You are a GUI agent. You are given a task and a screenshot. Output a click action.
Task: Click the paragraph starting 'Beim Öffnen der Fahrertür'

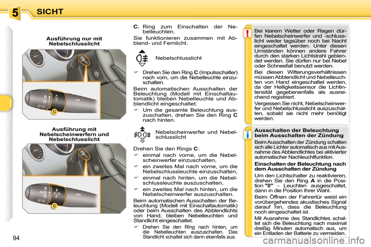[300, 204]
